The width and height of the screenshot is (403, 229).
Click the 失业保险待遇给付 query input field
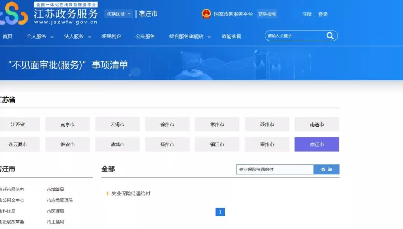[x=275, y=169]
